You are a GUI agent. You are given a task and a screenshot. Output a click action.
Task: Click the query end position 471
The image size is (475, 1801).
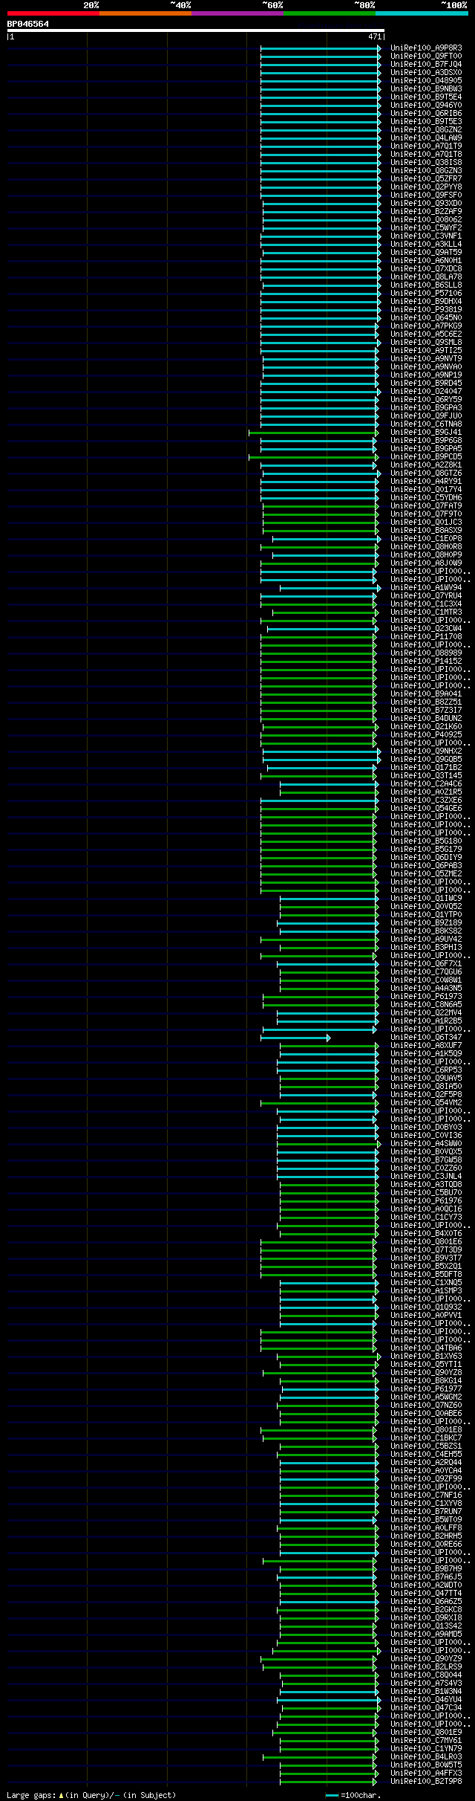tap(374, 36)
